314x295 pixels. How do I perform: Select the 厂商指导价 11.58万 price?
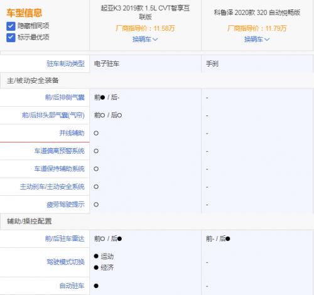(x=145, y=28)
